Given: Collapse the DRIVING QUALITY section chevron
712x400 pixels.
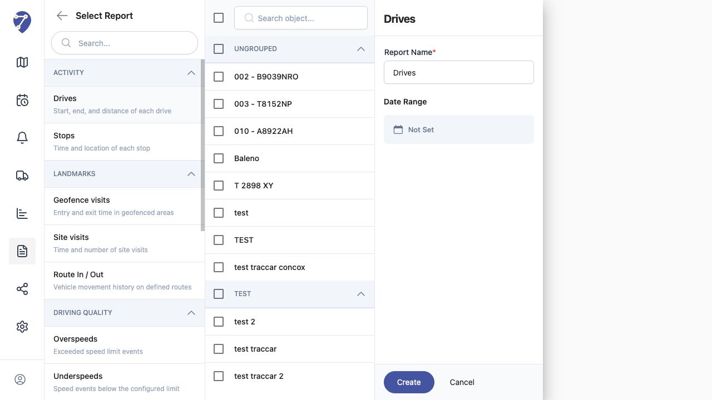Looking at the screenshot, I should tap(191, 313).
